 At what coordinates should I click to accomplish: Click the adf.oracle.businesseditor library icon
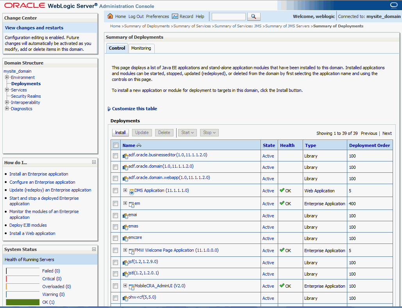coord(125,156)
